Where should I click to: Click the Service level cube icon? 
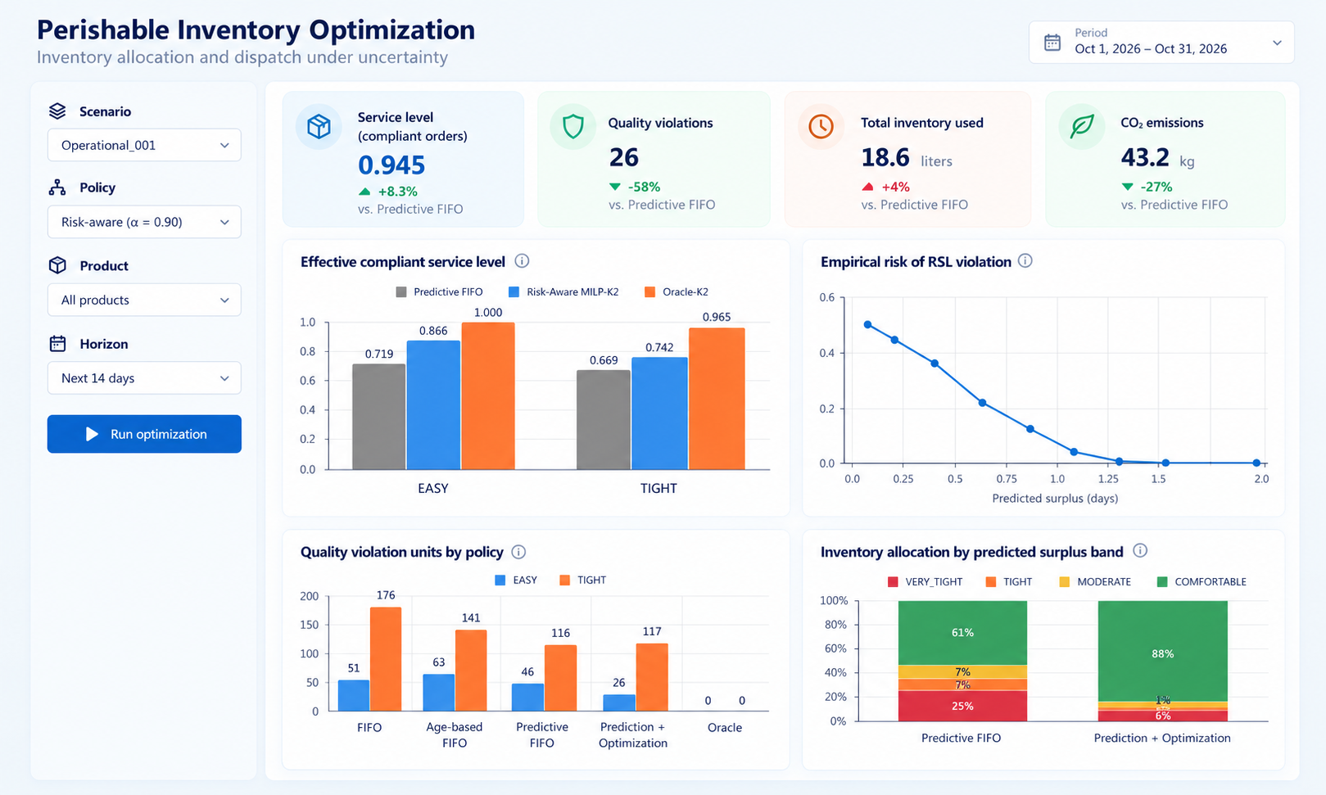pyautogui.click(x=319, y=127)
